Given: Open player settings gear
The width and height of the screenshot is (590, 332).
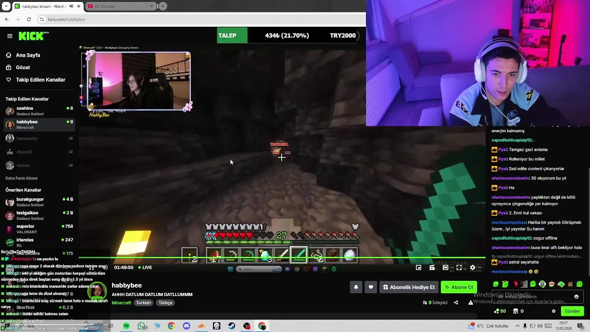Looking at the screenshot, I should (x=472, y=267).
